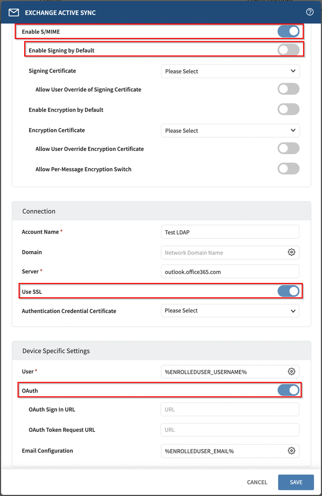Click the gear icon in User field
This screenshot has width=322, height=496.
(x=291, y=371)
